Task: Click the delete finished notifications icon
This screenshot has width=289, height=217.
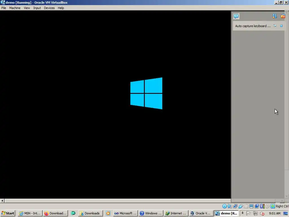Action: (x=283, y=16)
